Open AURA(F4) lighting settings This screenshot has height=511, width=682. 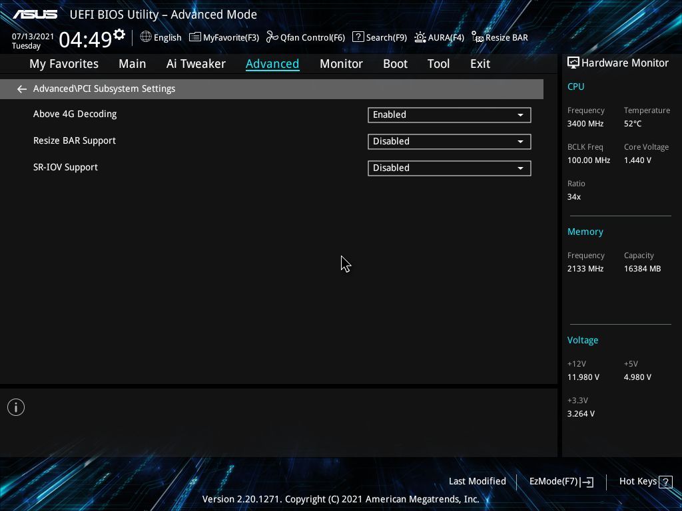(440, 37)
